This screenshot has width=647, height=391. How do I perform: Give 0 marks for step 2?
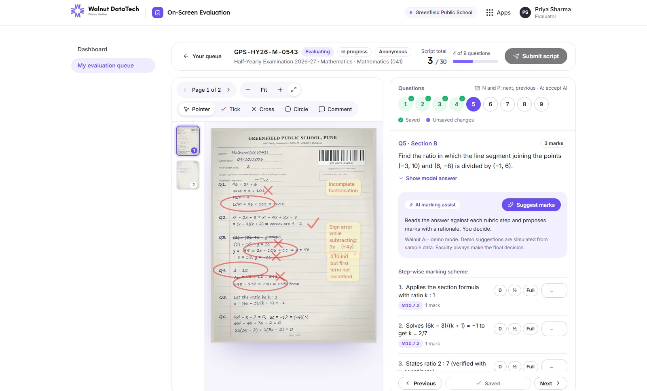point(500,329)
